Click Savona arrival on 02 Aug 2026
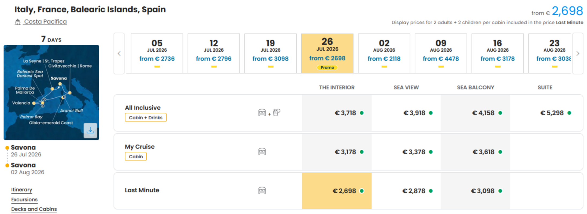 27,169
